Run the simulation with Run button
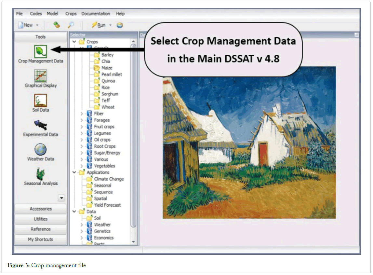 pyautogui.click(x=99, y=25)
